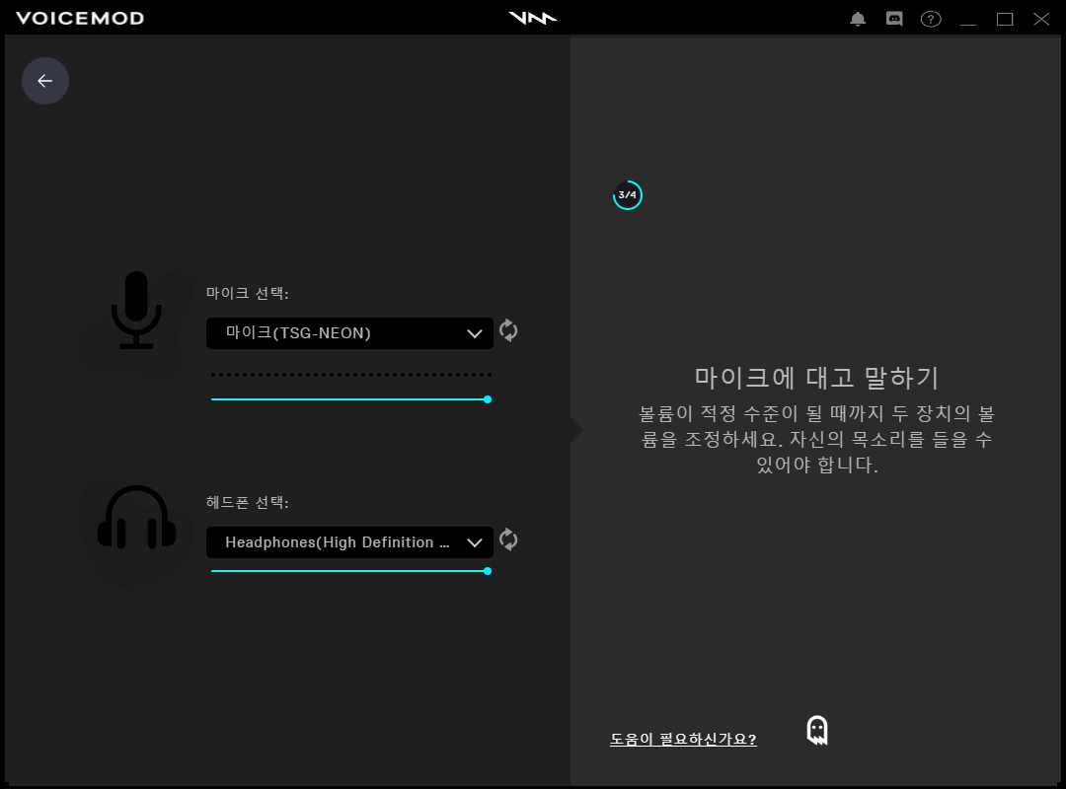
Task: Open the 도움이 필요하신가요? help link
Action: [683, 739]
